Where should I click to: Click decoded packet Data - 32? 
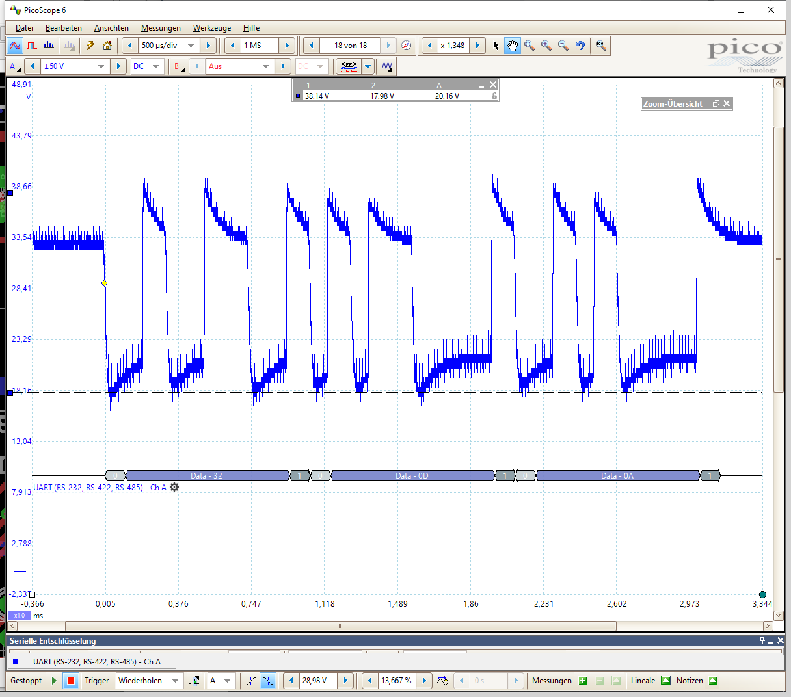click(x=207, y=476)
